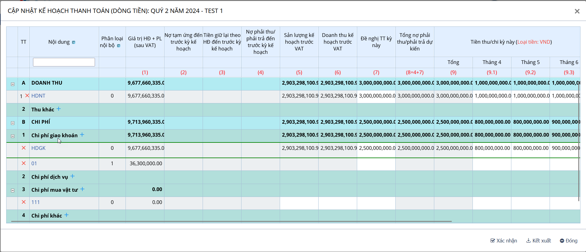
Task: Click Xác nhận to confirm plan
Action: 504,241
